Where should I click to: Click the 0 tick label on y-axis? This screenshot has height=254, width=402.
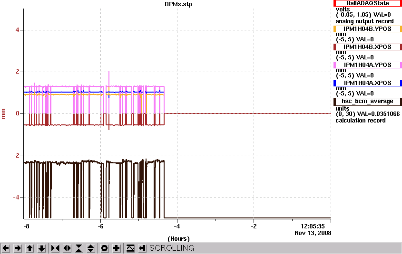pyautogui.click(x=18, y=113)
